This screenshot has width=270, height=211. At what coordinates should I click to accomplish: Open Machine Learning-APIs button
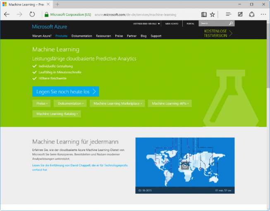pos(170,103)
